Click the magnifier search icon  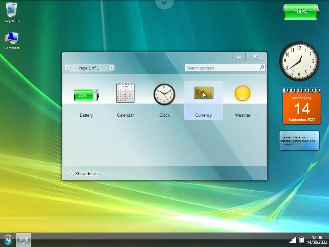(x=262, y=68)
